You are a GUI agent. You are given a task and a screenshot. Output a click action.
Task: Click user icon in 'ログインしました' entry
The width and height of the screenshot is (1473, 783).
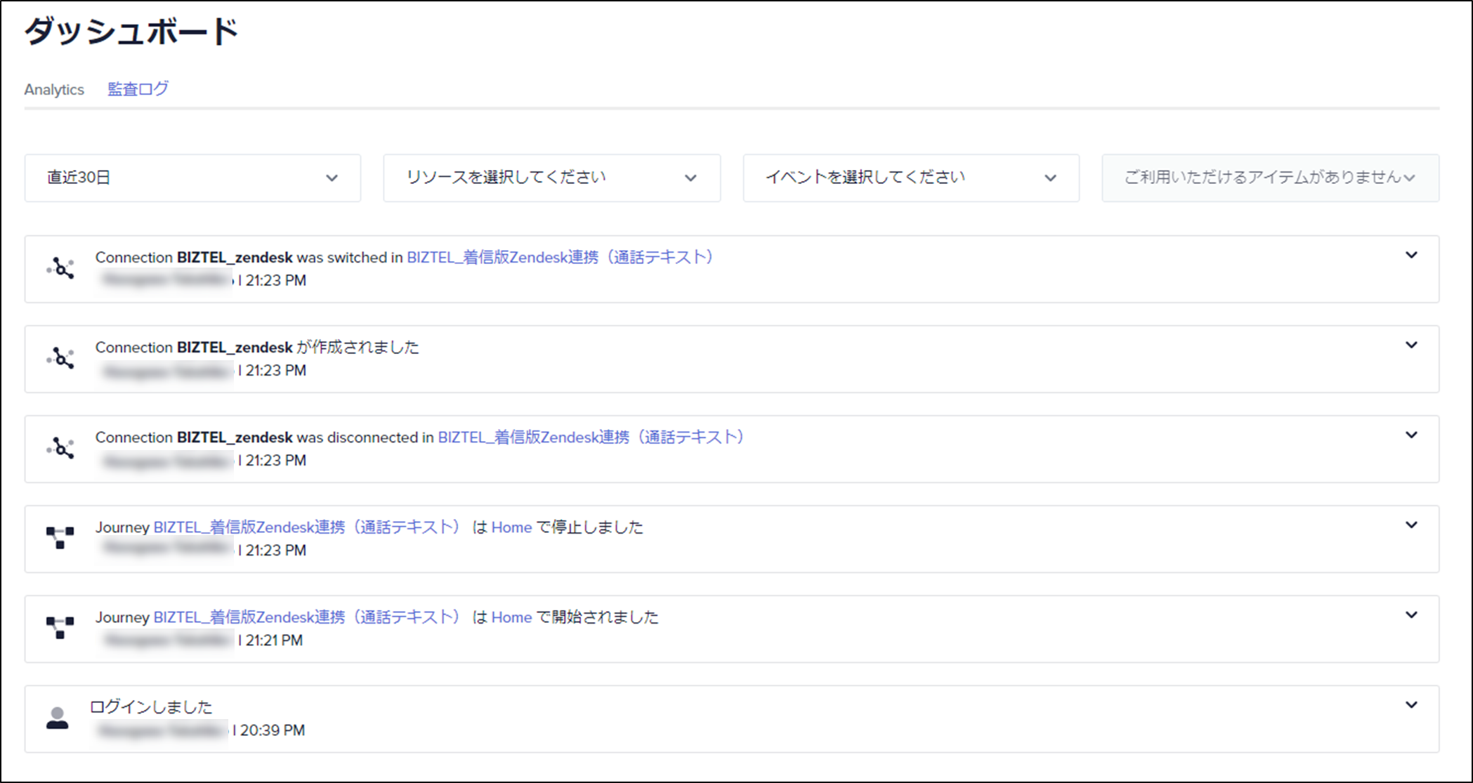click(58, 718)
